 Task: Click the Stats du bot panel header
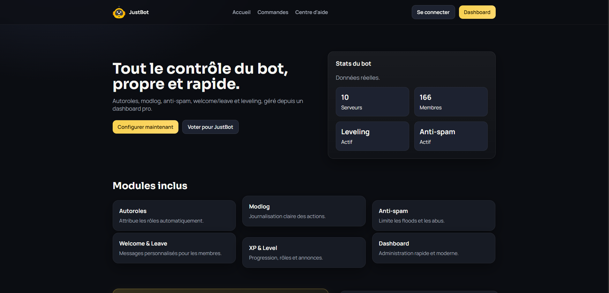(x=353, y=63)
